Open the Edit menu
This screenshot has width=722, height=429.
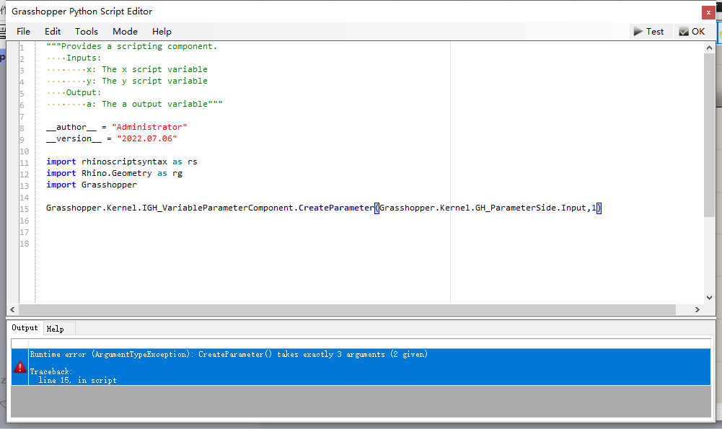click(x=52, y=31)
